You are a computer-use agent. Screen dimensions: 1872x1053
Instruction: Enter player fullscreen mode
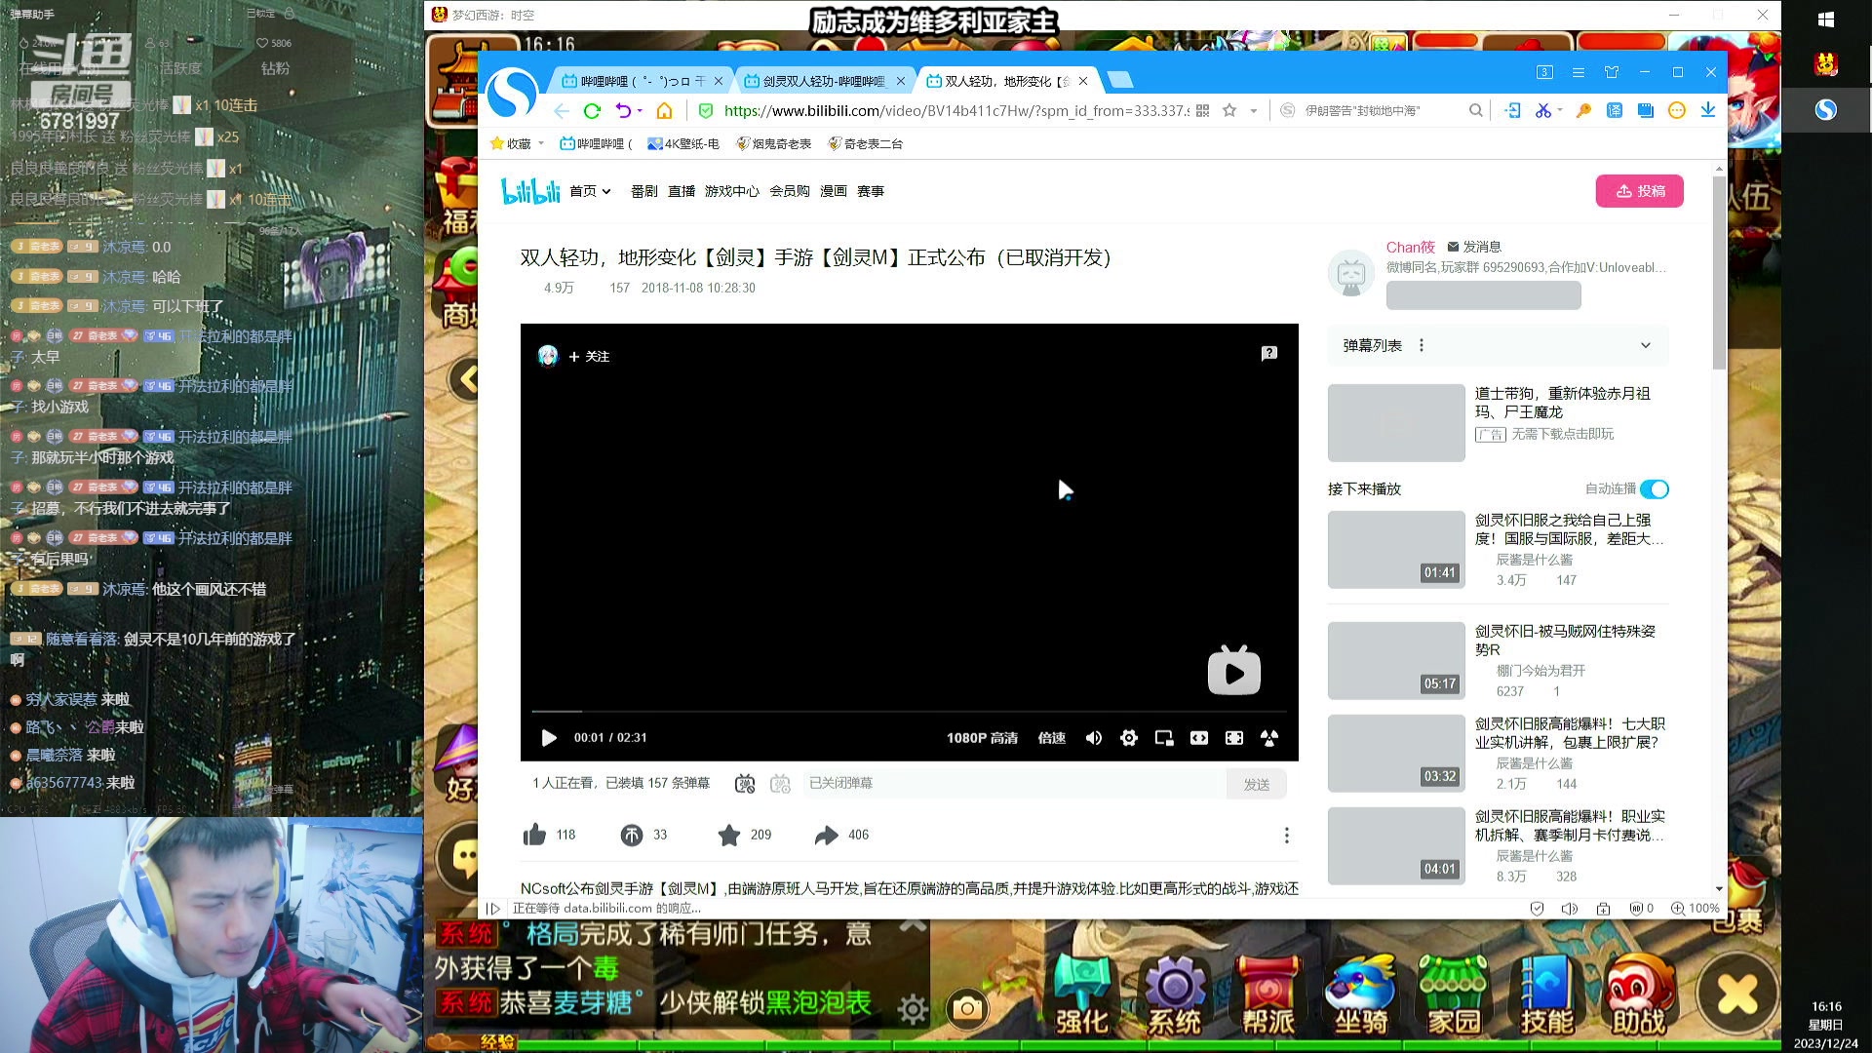pos(1234,738)
